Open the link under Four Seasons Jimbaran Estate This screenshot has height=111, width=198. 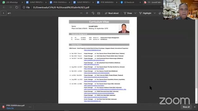point(105,89)
